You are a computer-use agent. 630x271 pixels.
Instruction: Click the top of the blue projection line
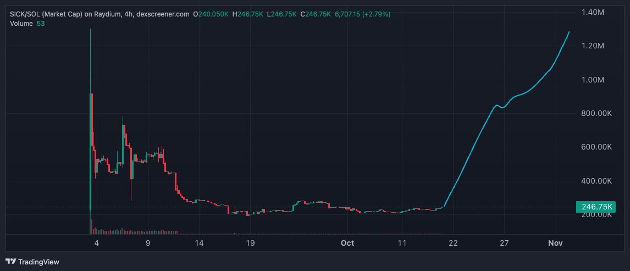[x=569, y=32]
